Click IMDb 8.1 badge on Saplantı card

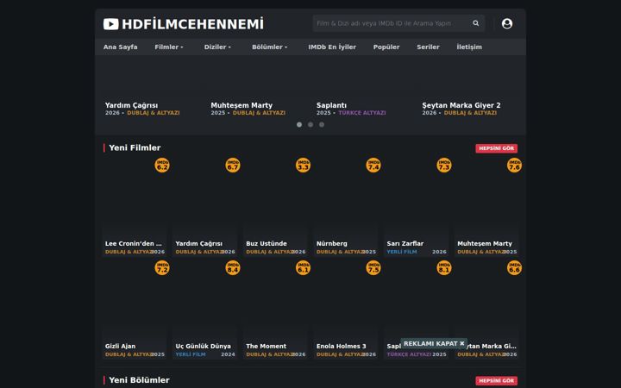pyautogui.click(x=444, y=267)
